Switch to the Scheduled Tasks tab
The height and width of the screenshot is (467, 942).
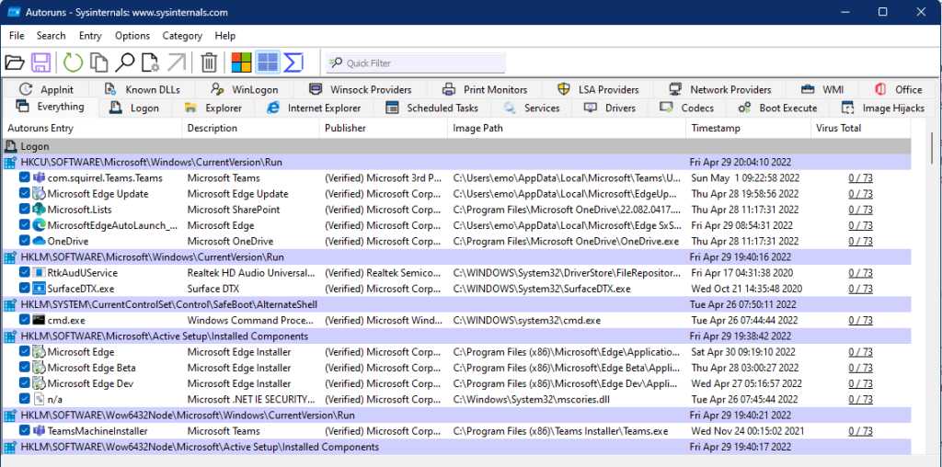(x=432, y=108)
